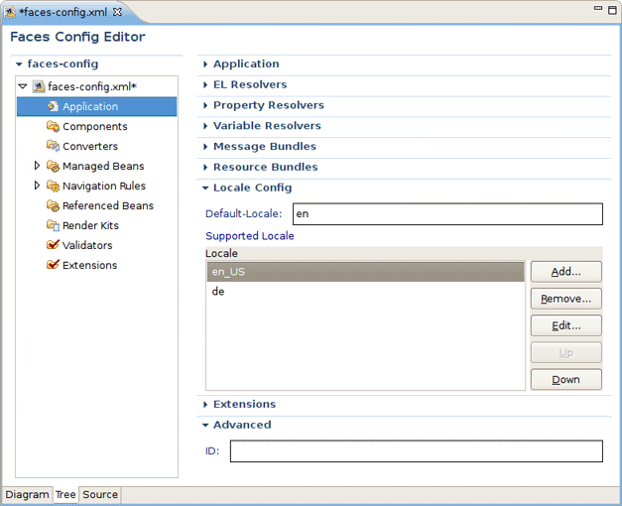
Task: Click the Components folder icon
Action: tap(53, 126)
